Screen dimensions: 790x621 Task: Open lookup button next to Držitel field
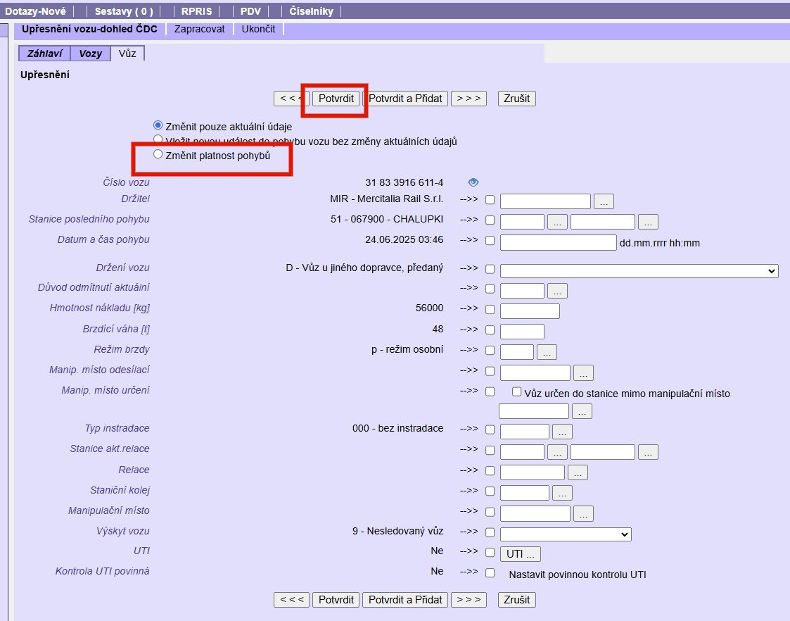(604, 201)
